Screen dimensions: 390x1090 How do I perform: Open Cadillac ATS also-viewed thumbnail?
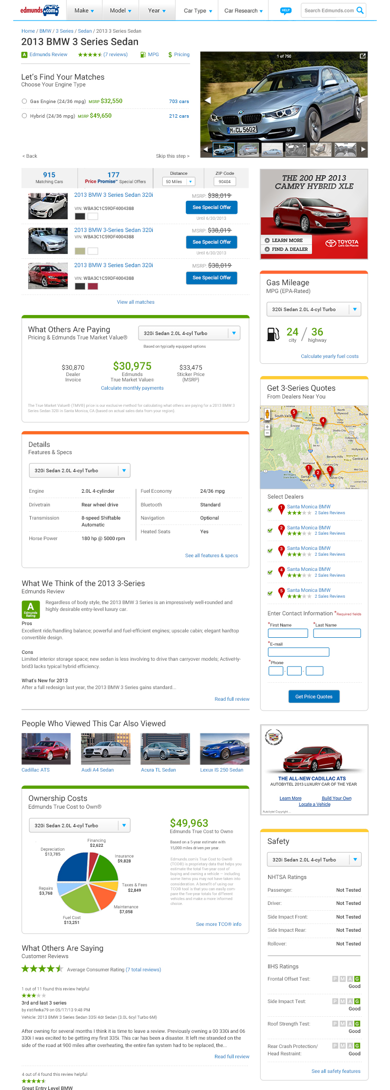point(46,749)
